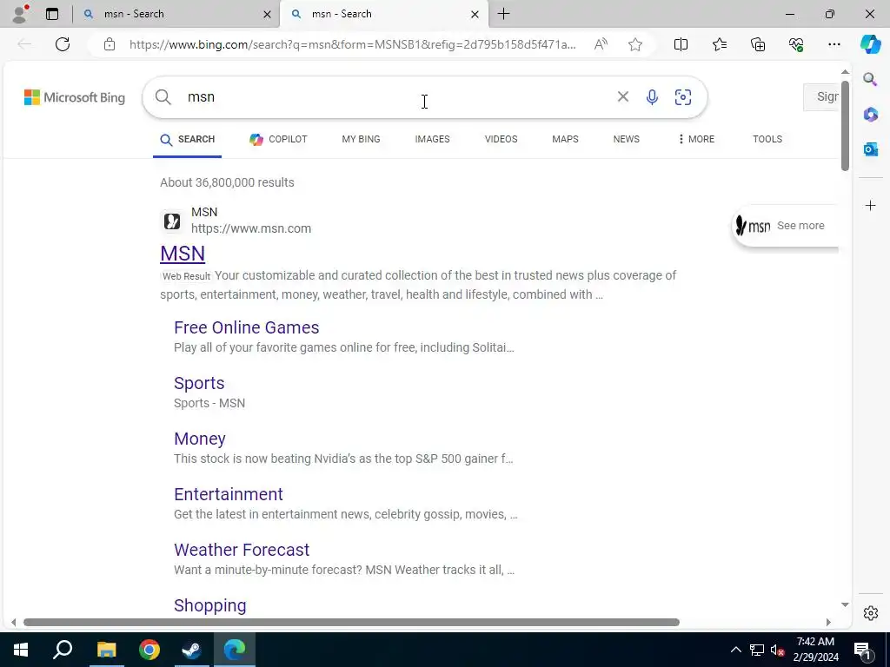
Task: Open Microsoft 365 sidebar icon
Action: point(870,114)
